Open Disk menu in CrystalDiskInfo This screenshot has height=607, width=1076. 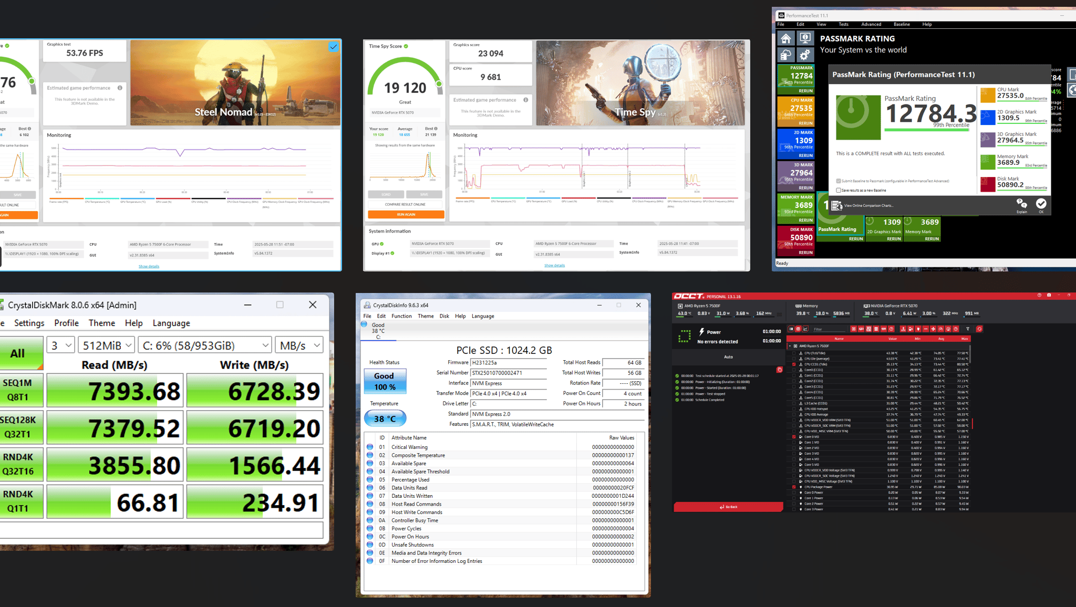(x=444, y=316)
